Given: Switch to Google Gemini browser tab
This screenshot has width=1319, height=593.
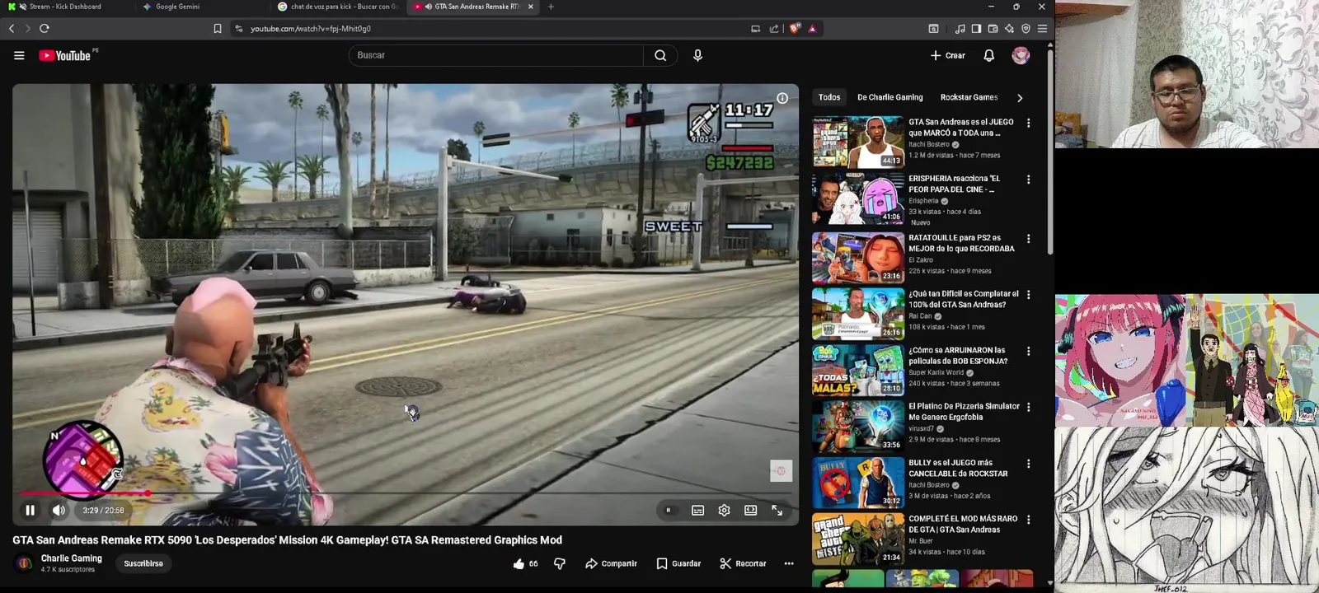Looking at the screenshot, I should (177, 7).
